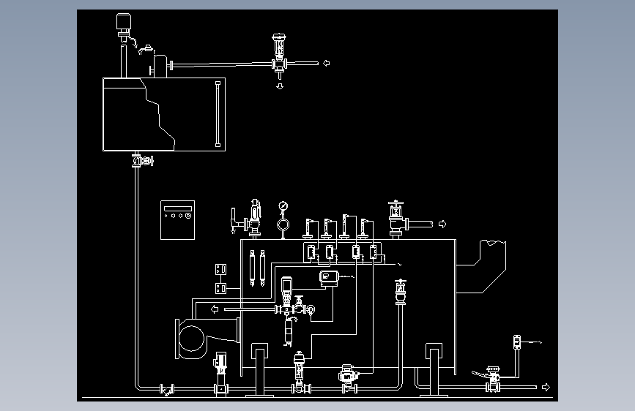Click the drain outlet arrow at bottom right
Image resolution: width=635 pixels, height=411 pixels.
[546, 387]
